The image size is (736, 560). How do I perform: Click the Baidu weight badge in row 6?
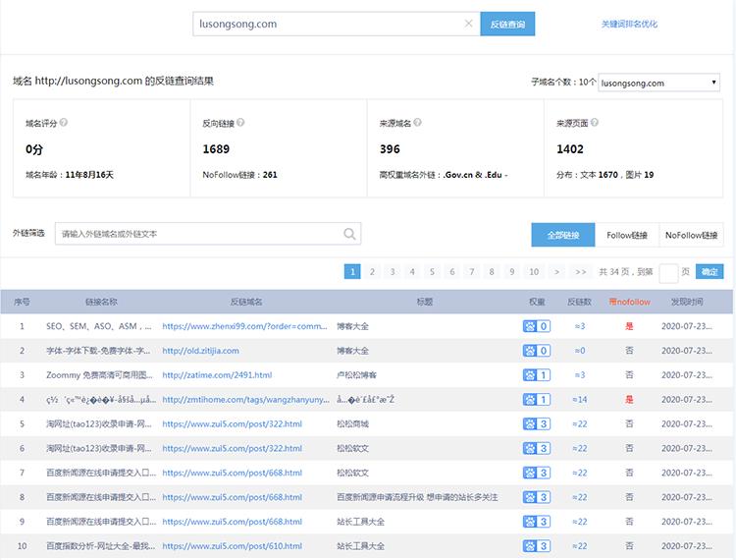pyautogui.click(x=537, y=448)
